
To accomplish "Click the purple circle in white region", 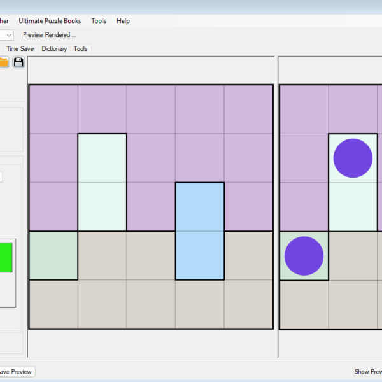I will (353, 158).
